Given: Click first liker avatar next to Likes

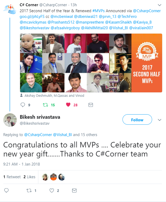Looking at the screenshot, I should [45, 177].
